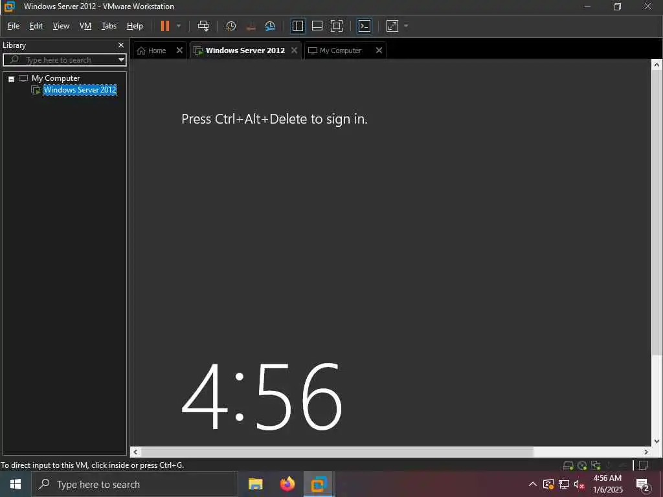The width and height of the screenshot is (663, 497).
Task: Take a snapshot of this virtual machine
Action: [x=231, y=26]
